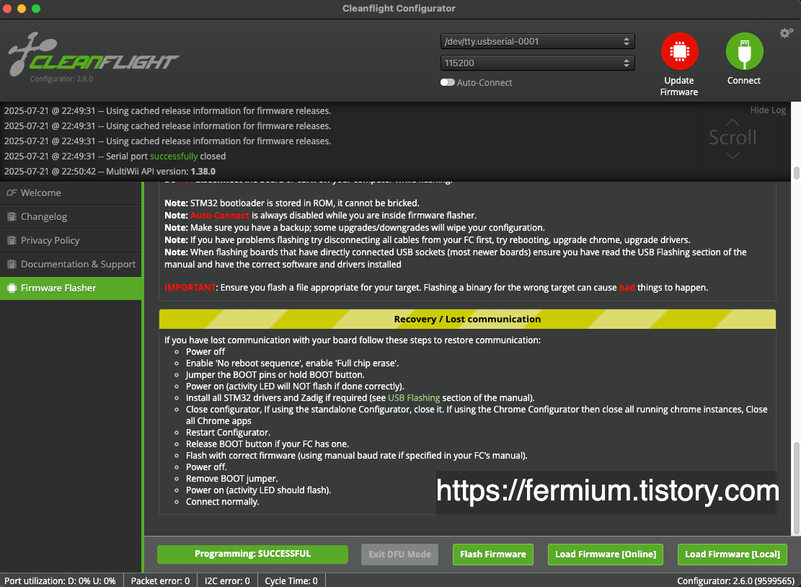Screen dimensions: 801x587
Task: Click the green Connect USB icon
Action: tap(744, 51)
